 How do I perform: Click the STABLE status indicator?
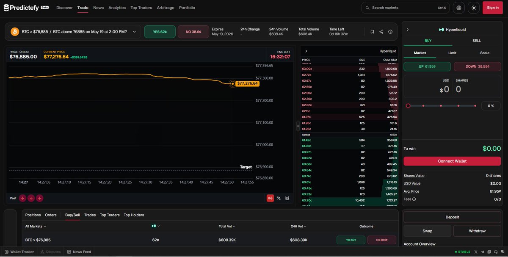pyautogui.click(x=462, y=251)
